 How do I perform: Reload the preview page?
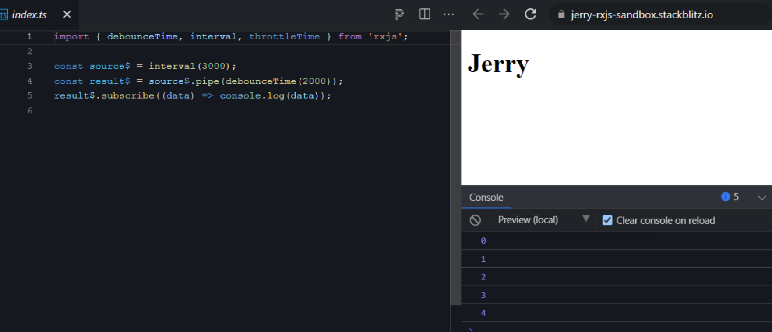(x=531, y=14)
